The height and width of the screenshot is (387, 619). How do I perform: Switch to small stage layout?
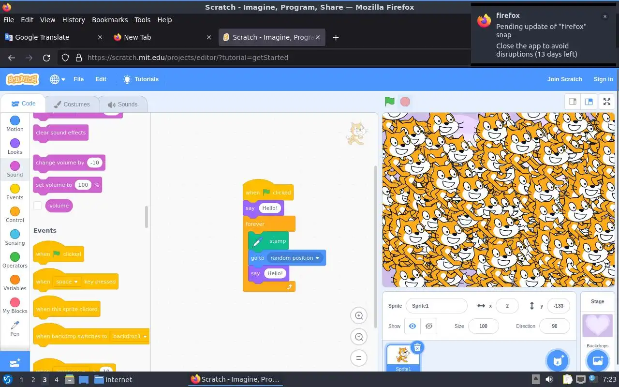[573, 102]
